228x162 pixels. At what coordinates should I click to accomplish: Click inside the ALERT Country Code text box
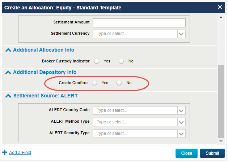[135, 110]
